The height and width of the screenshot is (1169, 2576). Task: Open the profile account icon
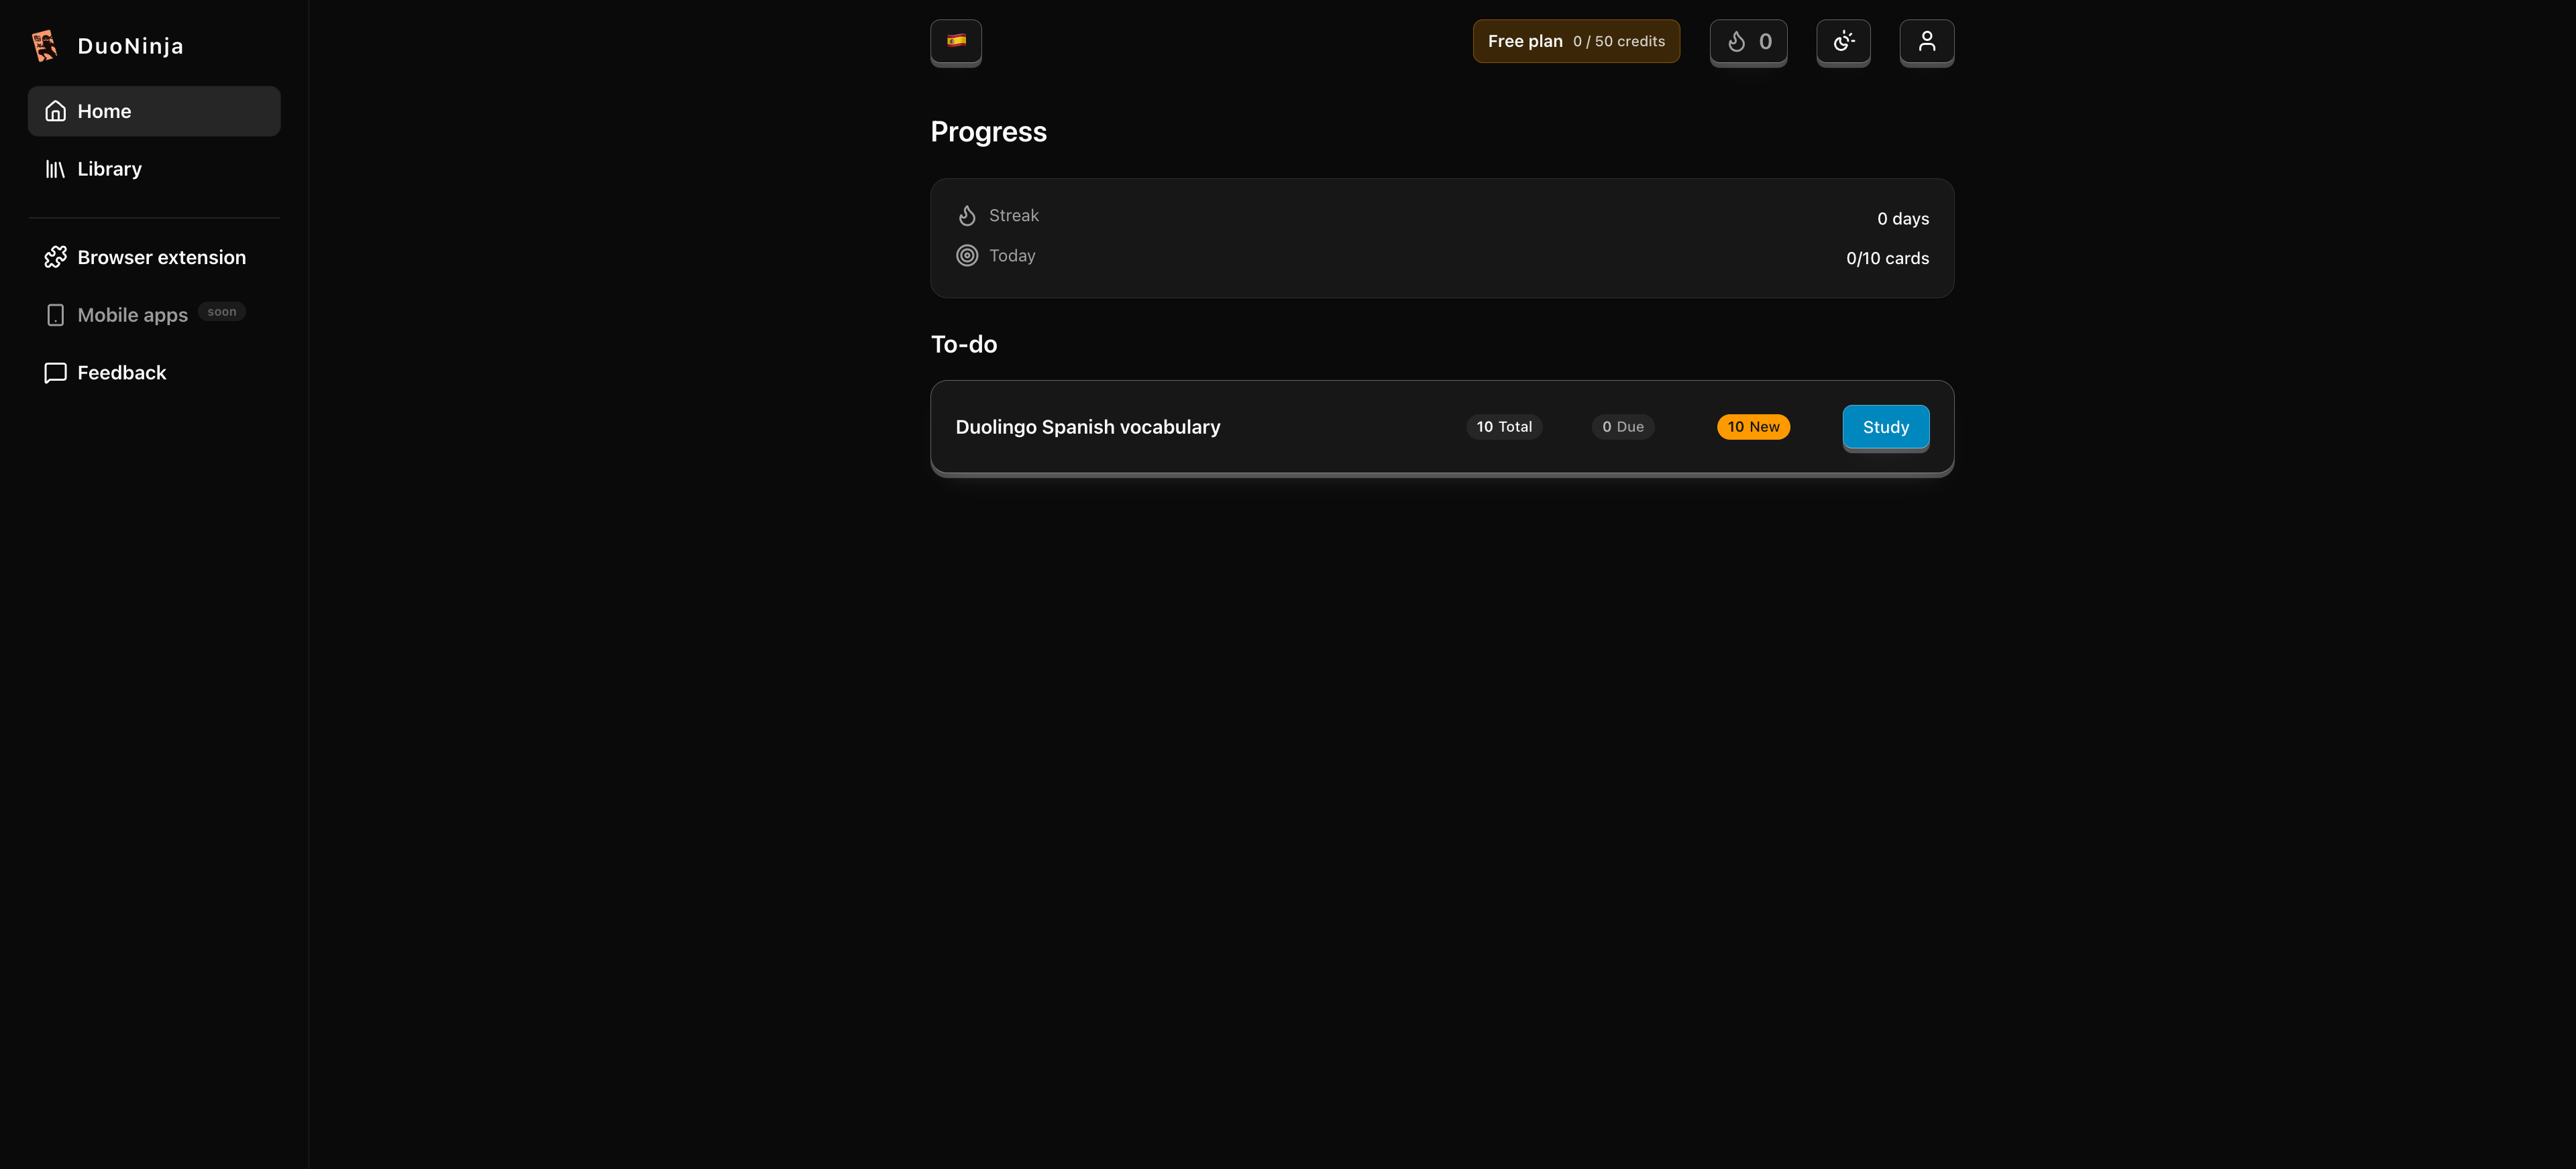coord(1926,42)
